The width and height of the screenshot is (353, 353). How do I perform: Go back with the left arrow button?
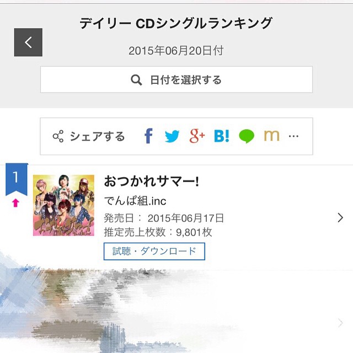pos(28,42)
